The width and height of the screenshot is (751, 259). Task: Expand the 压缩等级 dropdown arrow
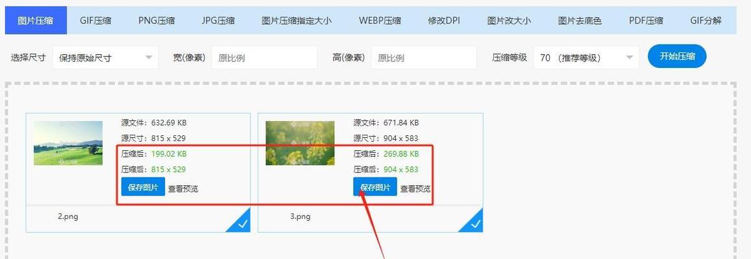click(x=630, y=58)
